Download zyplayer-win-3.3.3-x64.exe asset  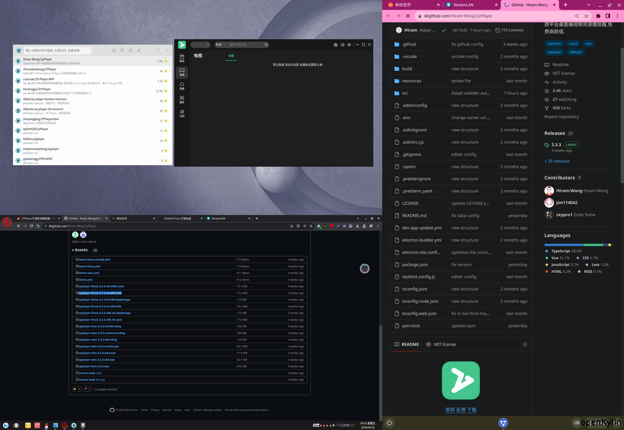(x=96, y=360)
